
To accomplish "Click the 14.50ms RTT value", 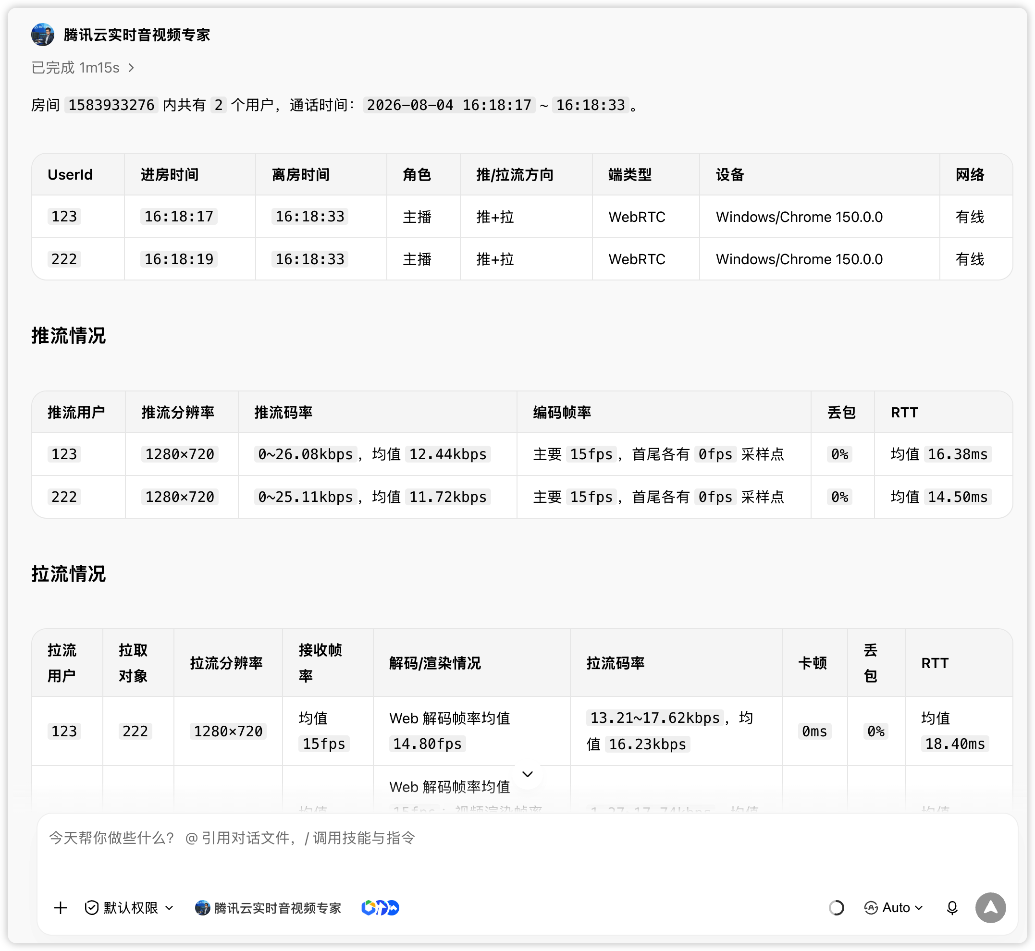I will pos(958,497).
